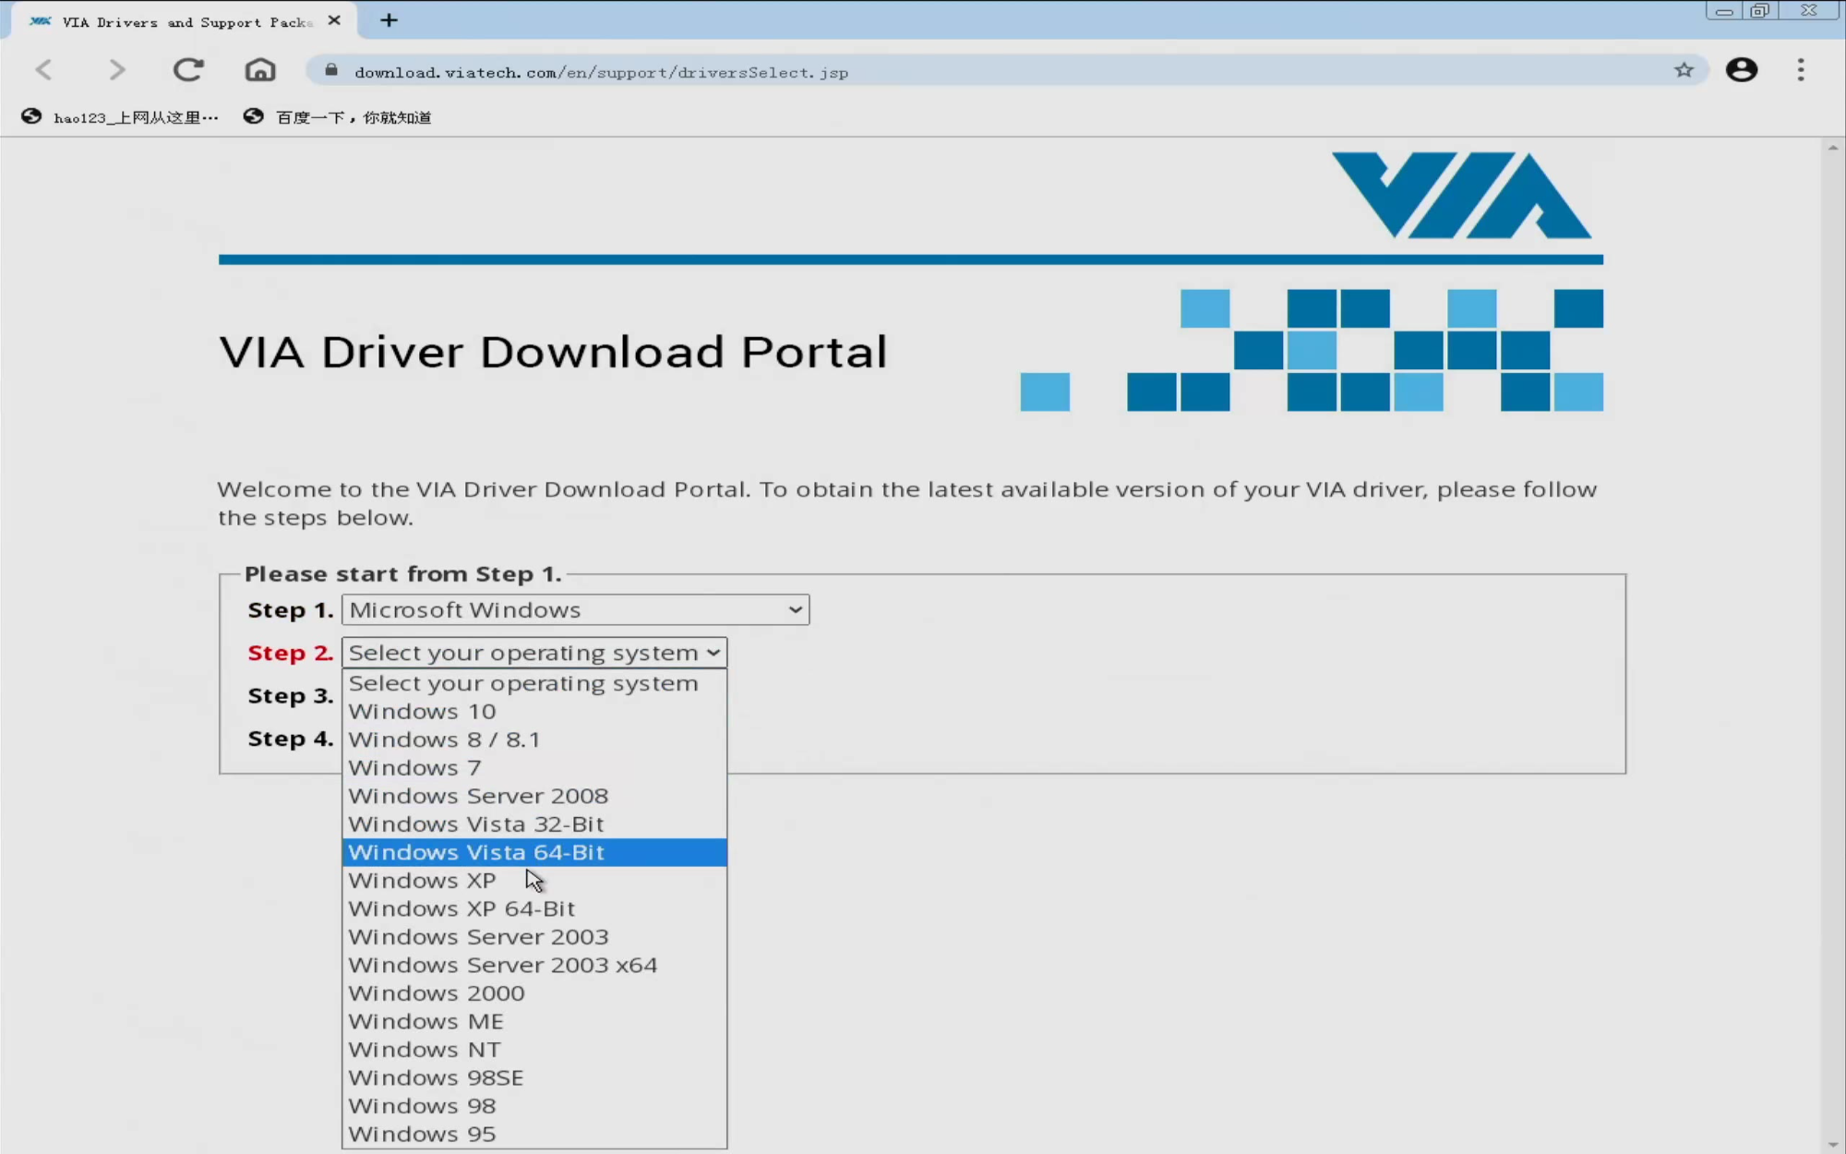Select Windows 2000 option

pyautogui.click(x=534, y=993)
